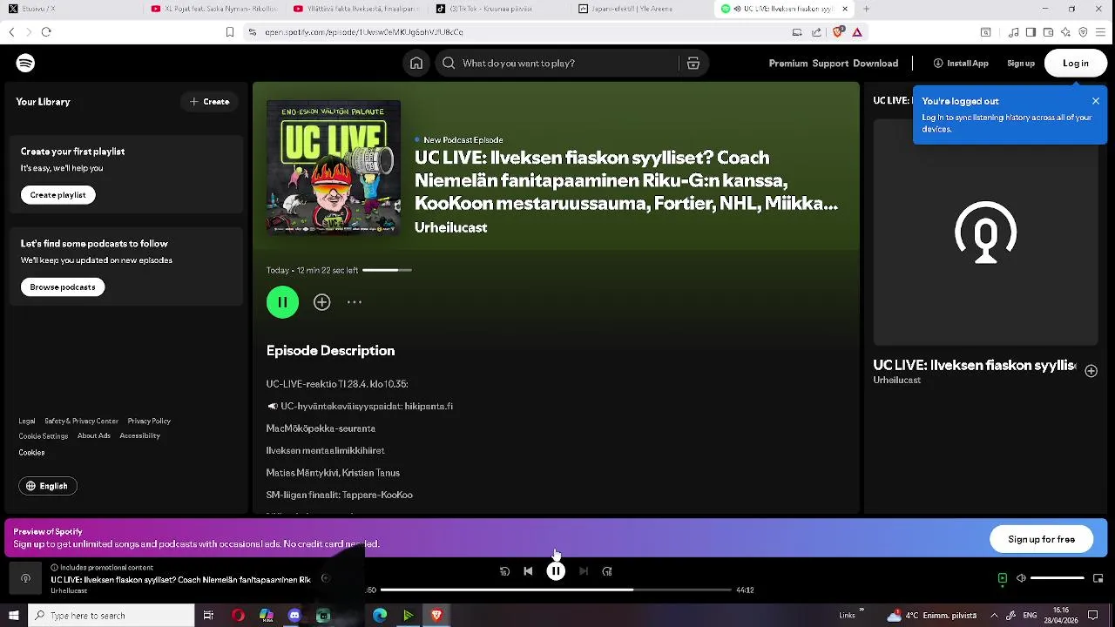Go to Spotify Home icon
1115x627 pixels.
pos(416,63)
